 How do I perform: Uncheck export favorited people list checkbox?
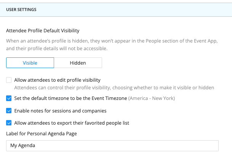pyautogui.click(x=9, y=123)
